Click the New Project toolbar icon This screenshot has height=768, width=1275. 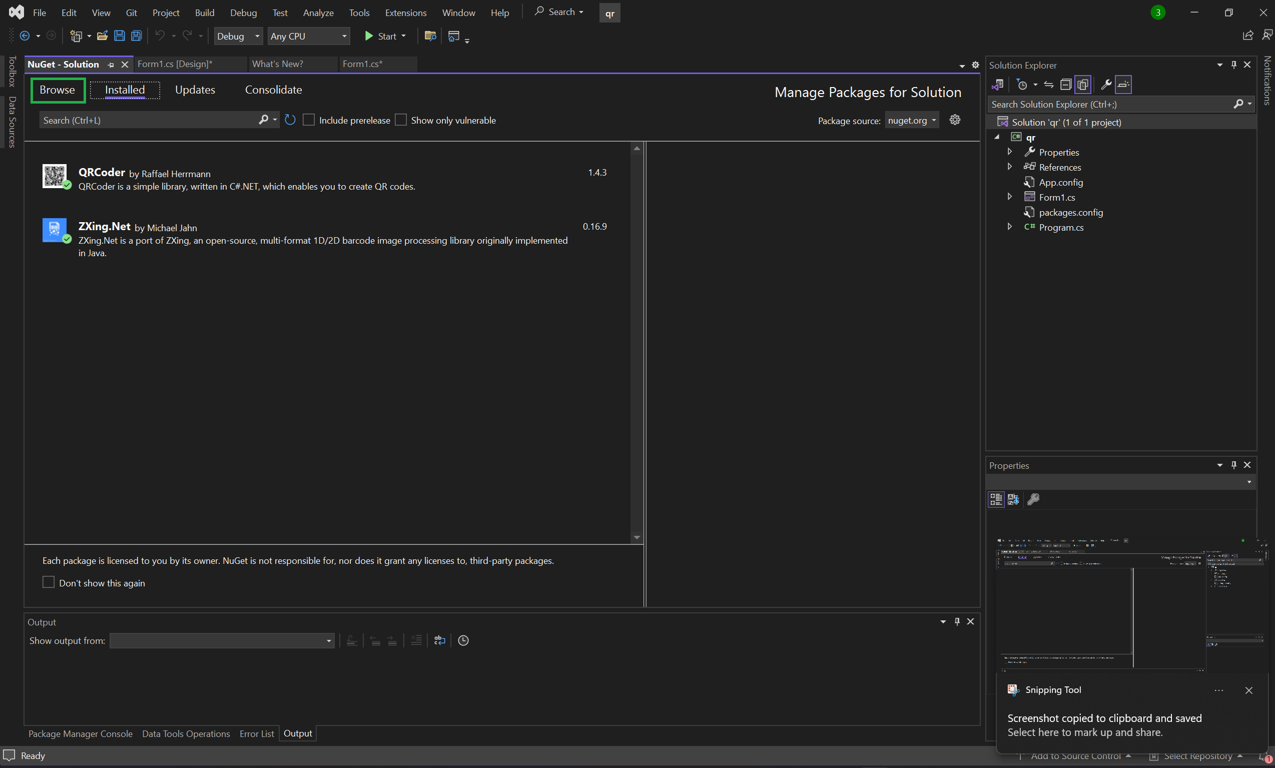76,36
